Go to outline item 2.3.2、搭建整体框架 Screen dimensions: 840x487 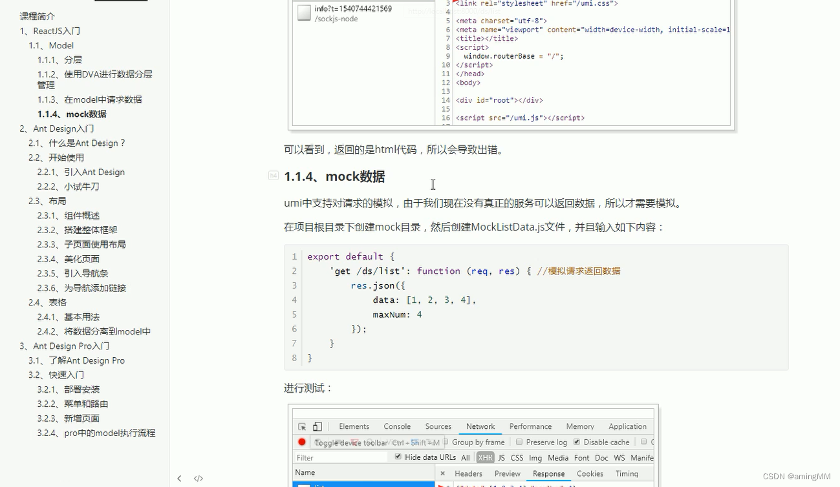coord(77,229)
